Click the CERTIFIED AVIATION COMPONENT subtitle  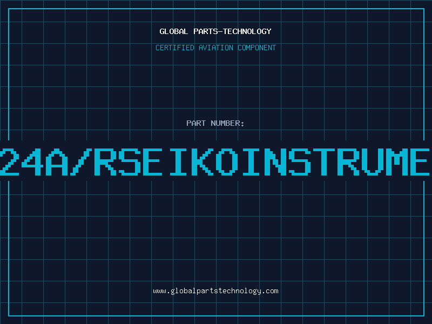[x=215, y=48]
